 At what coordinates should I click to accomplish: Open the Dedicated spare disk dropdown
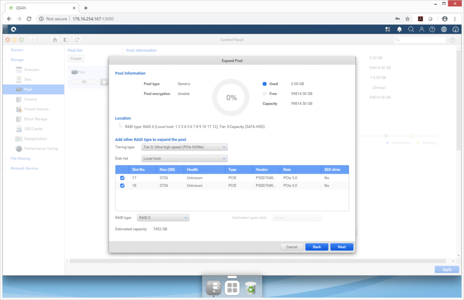pyautogui.click(x=297, y=218)
